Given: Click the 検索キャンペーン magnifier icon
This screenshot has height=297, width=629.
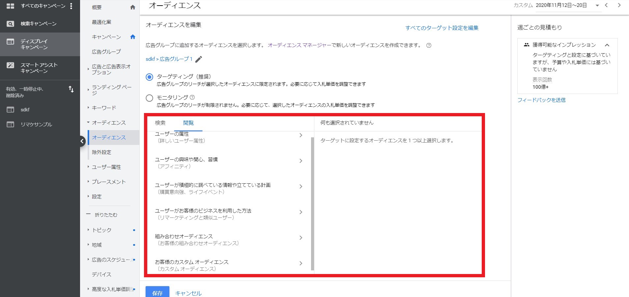Looking at the screenshot, I should (x=10, y=24).
